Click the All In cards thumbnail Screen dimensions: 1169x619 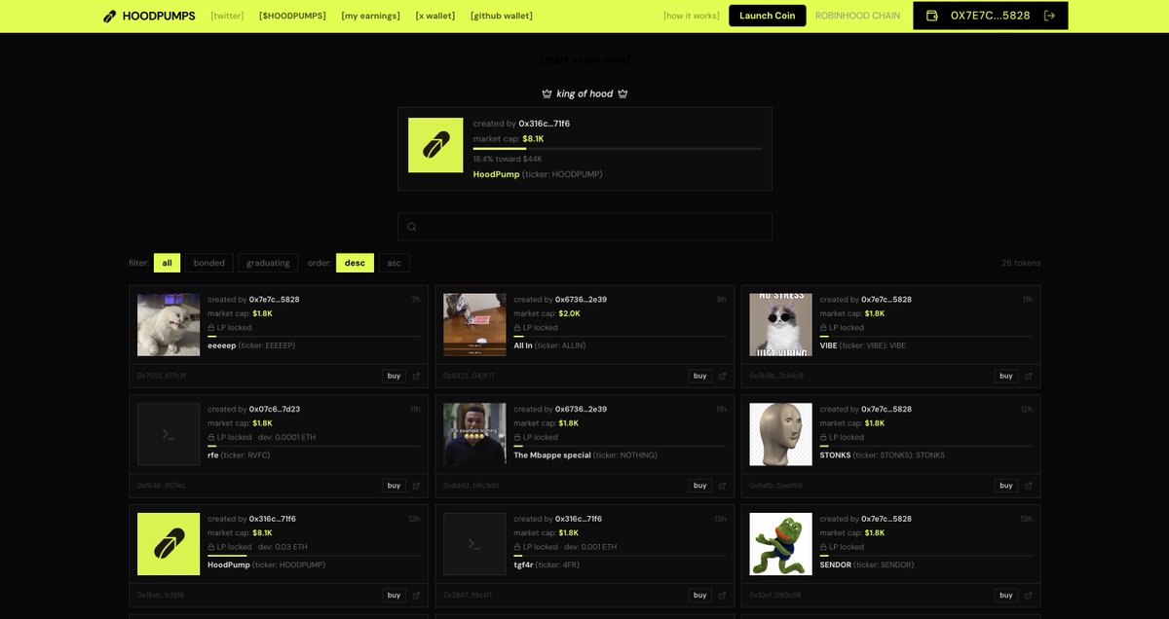[474, 325]
